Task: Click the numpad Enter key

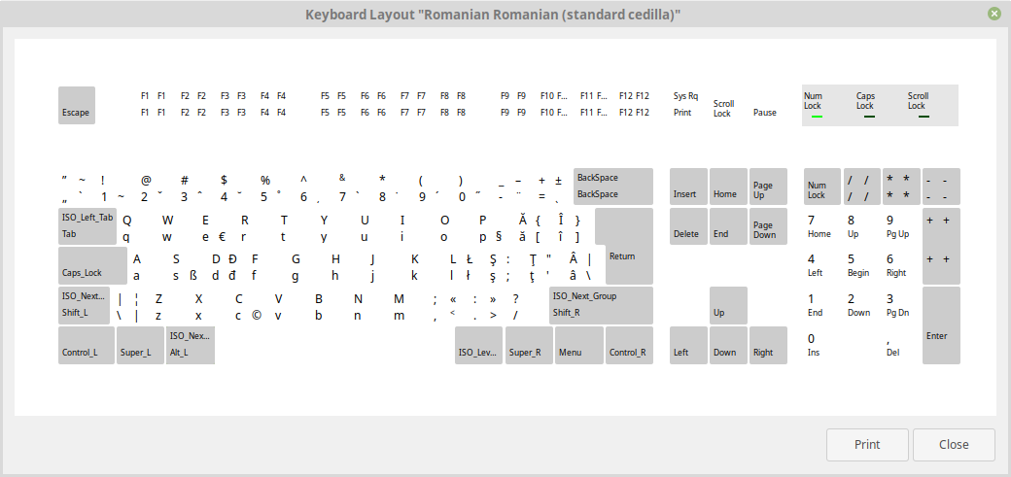Action: point(941,324)
